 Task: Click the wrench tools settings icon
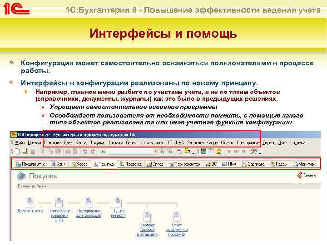254,152
